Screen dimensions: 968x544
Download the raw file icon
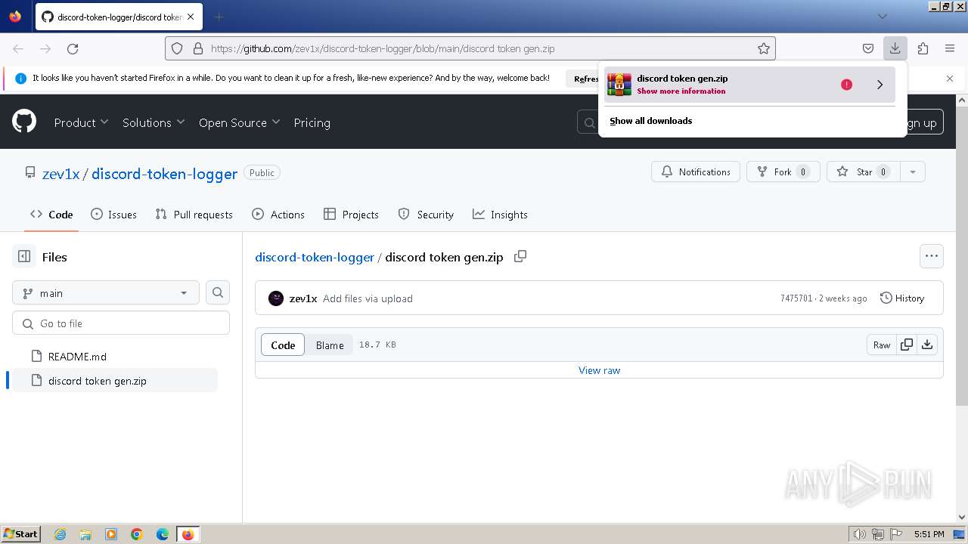(926, 345)
